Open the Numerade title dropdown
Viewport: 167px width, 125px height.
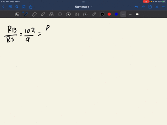click(83, 7)
